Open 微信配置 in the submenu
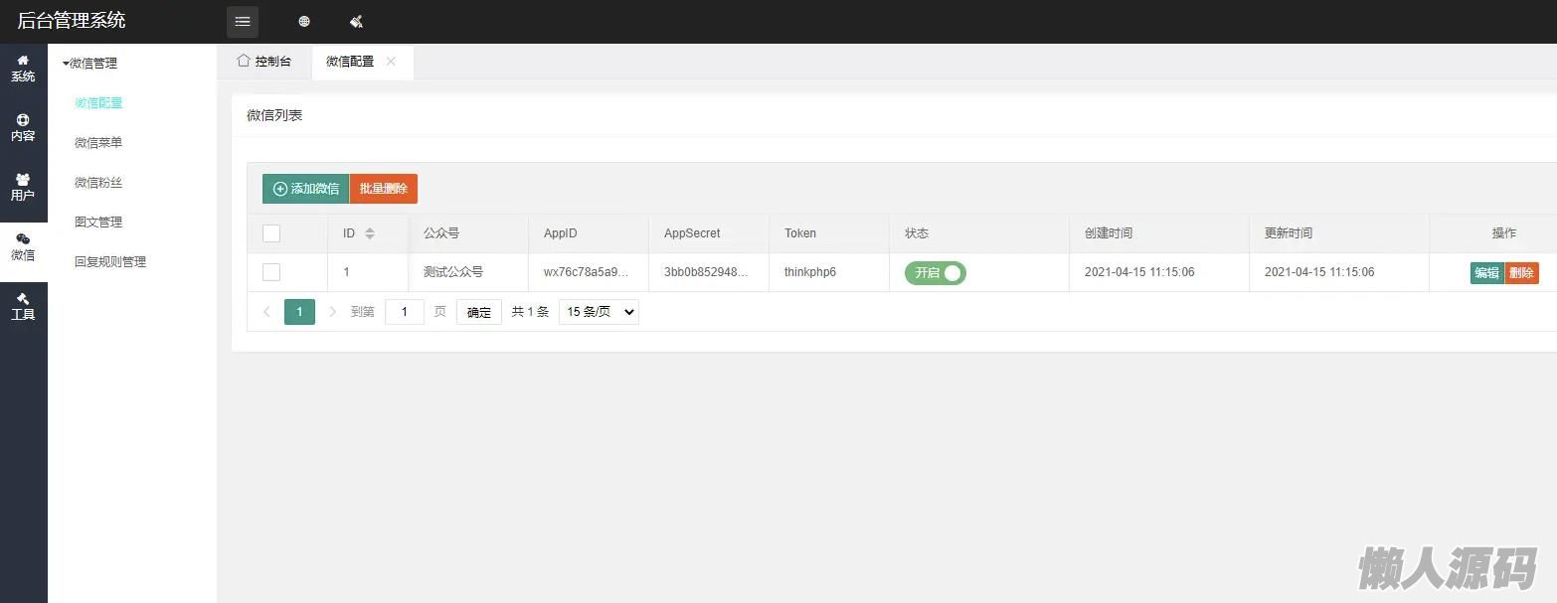1557x603 pixels. [98, 102]
